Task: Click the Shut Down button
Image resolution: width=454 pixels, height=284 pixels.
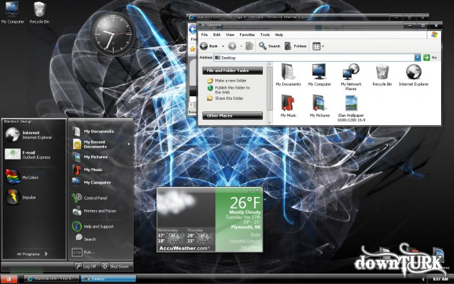Action: 115,266
